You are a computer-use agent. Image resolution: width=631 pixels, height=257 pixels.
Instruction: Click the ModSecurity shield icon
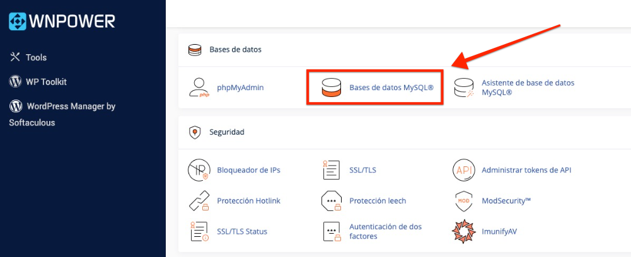point(464,201)
